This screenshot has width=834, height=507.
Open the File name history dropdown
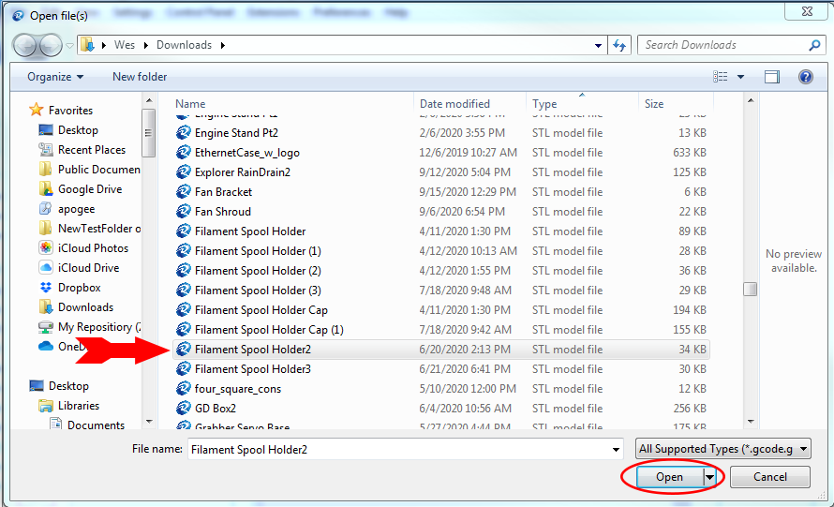pyautogui.click(x=615, y=449)
